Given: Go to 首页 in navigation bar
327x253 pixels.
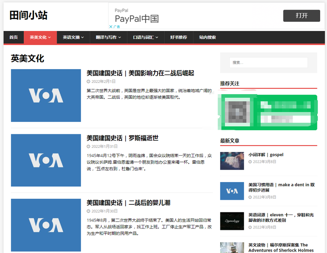Looking at the screenshot, I should point(14,37).
